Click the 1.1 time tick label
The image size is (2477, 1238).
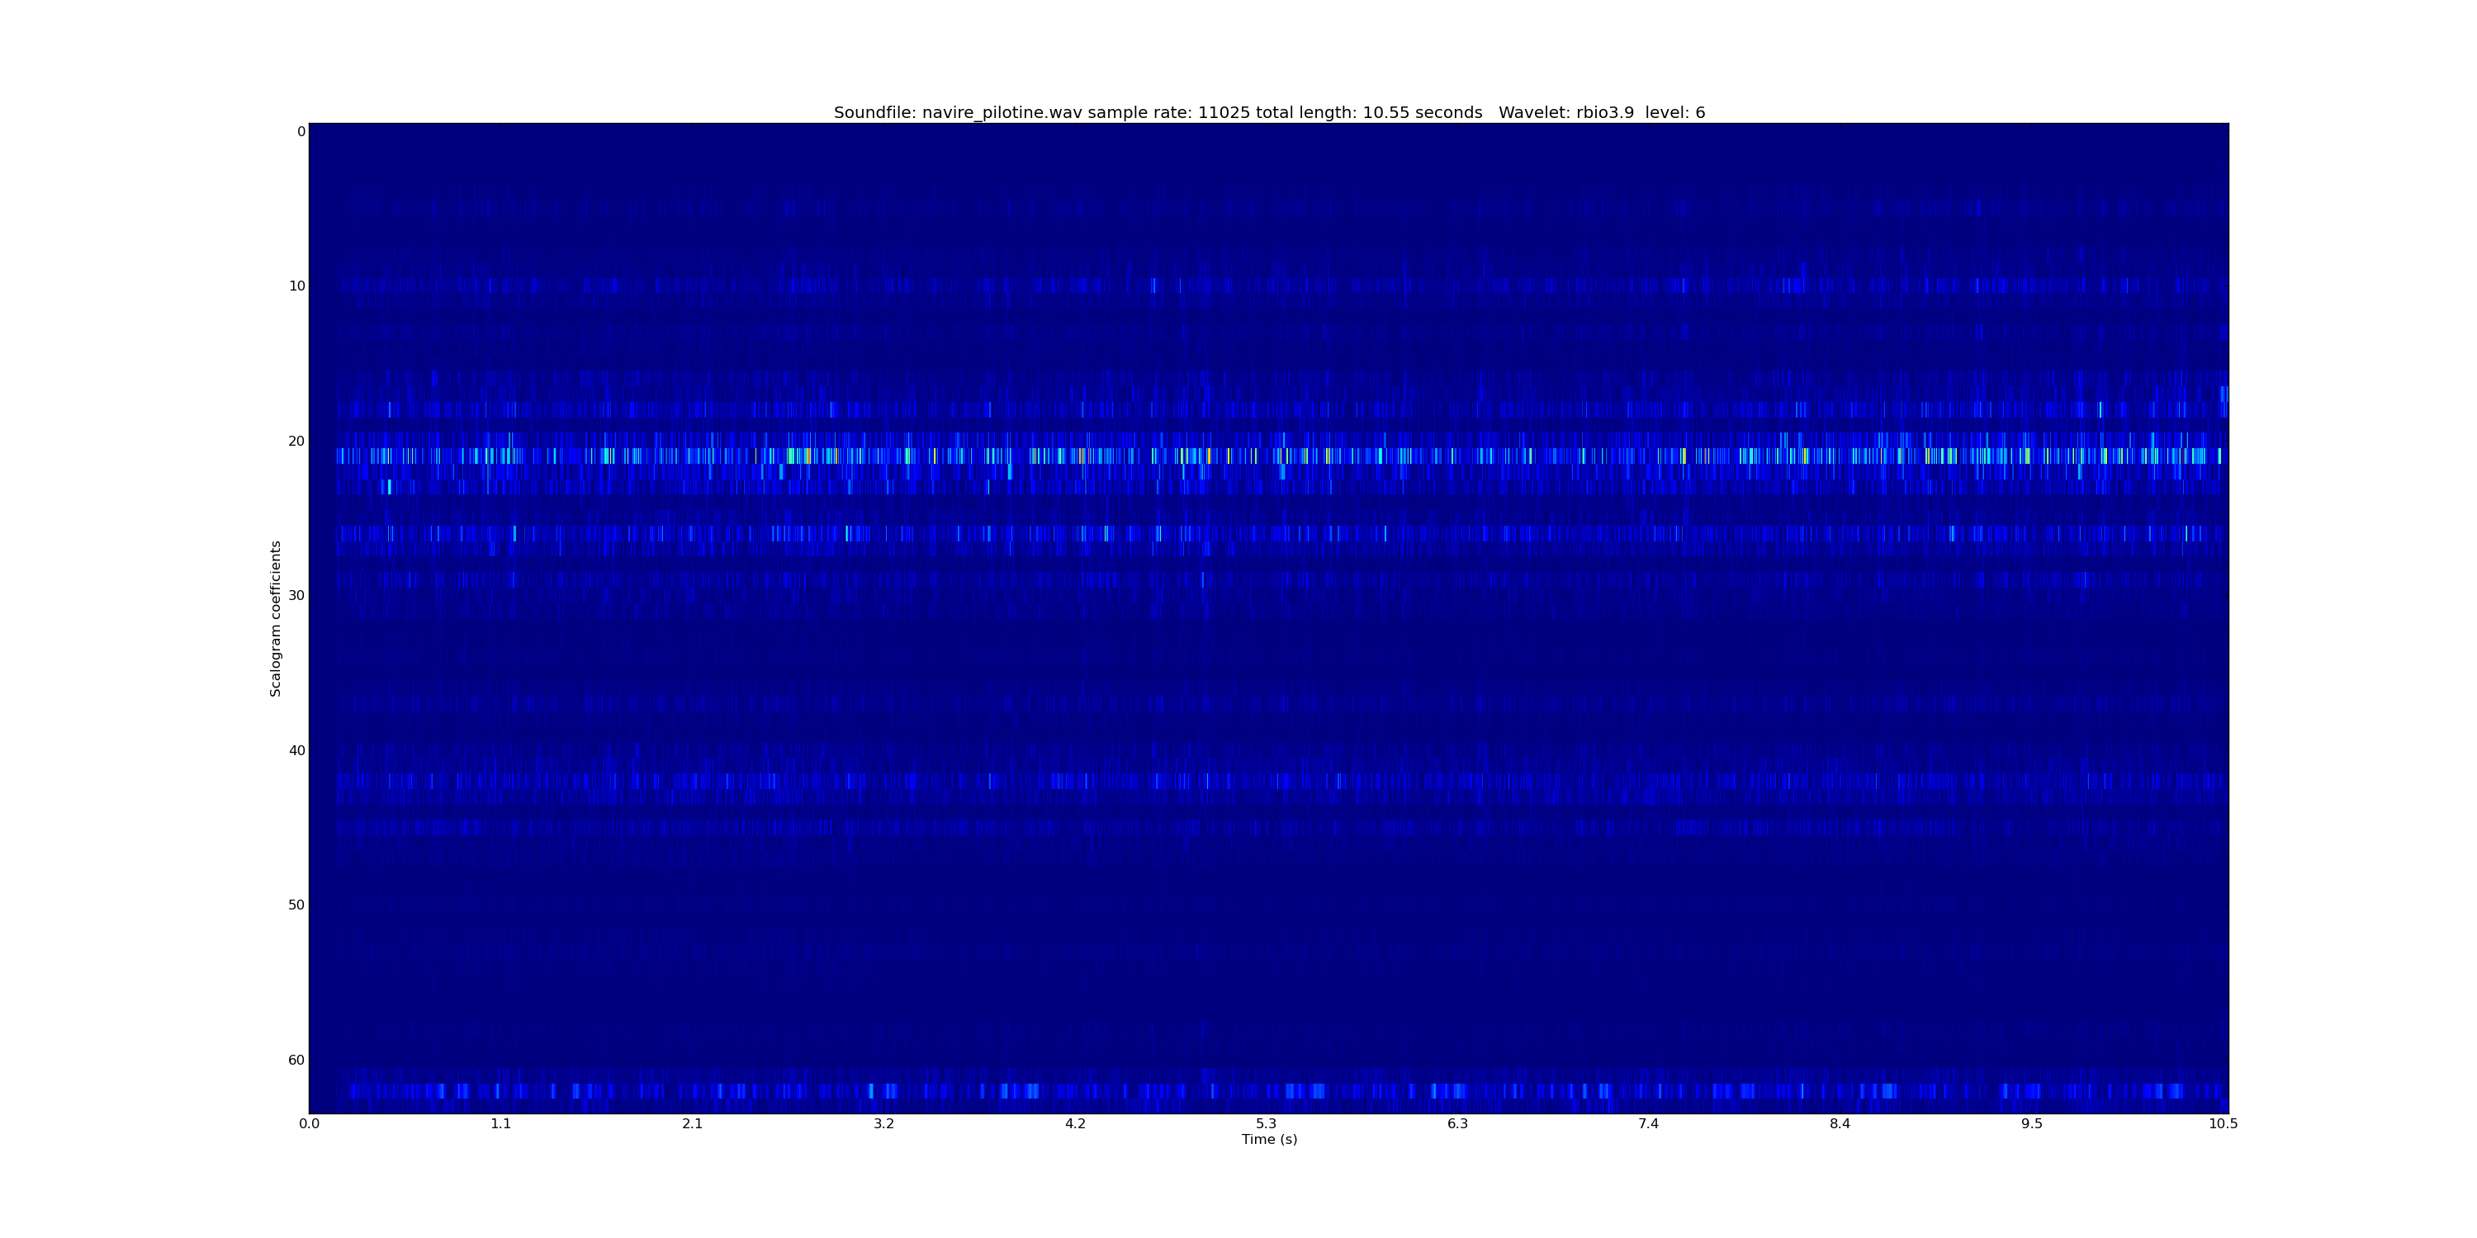coord(500,1123)
